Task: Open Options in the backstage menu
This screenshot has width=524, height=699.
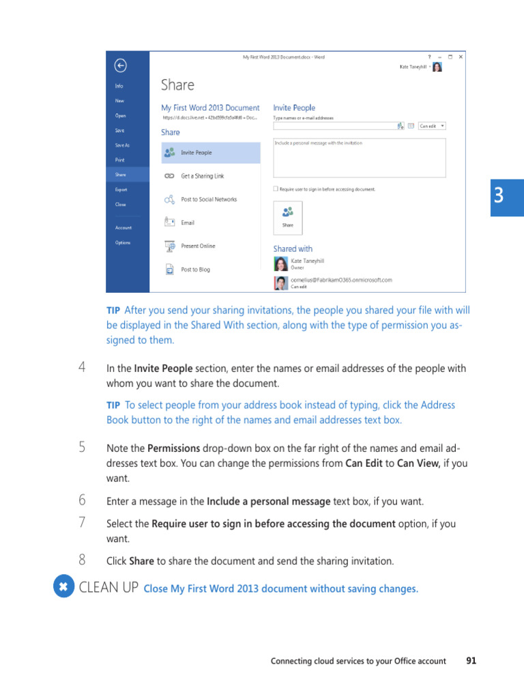Action: point(123,243)
